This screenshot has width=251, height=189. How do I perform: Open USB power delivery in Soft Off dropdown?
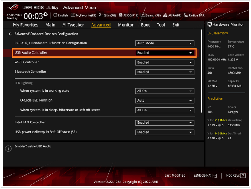click(x=165, y=132)
